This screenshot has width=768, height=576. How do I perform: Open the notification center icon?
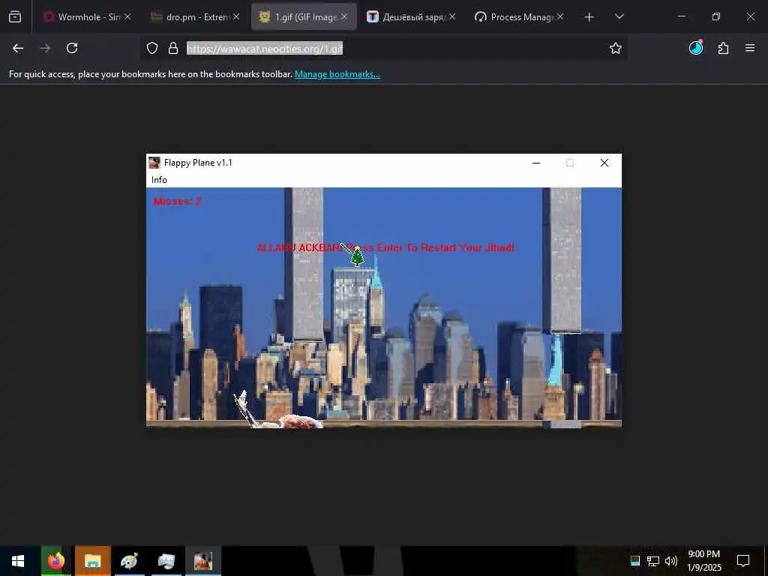[743, 561]
